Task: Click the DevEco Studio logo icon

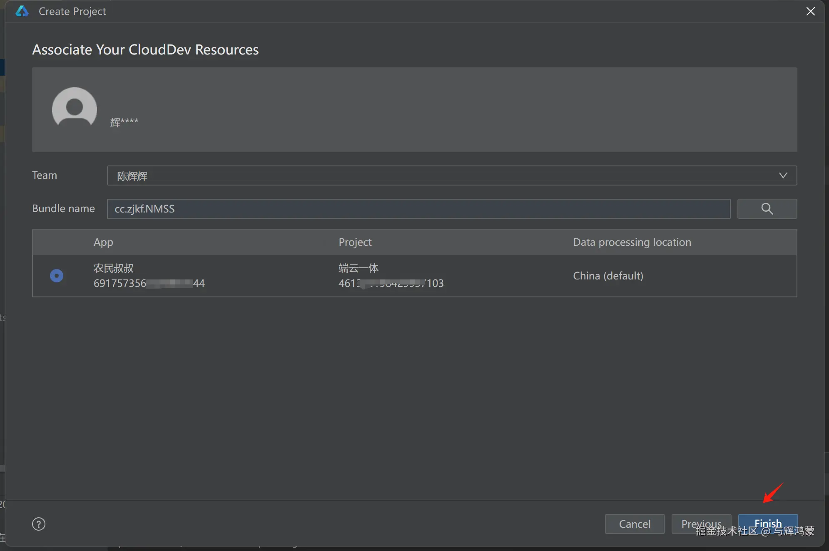Action: pyautogui.click(x=22, y=11)
